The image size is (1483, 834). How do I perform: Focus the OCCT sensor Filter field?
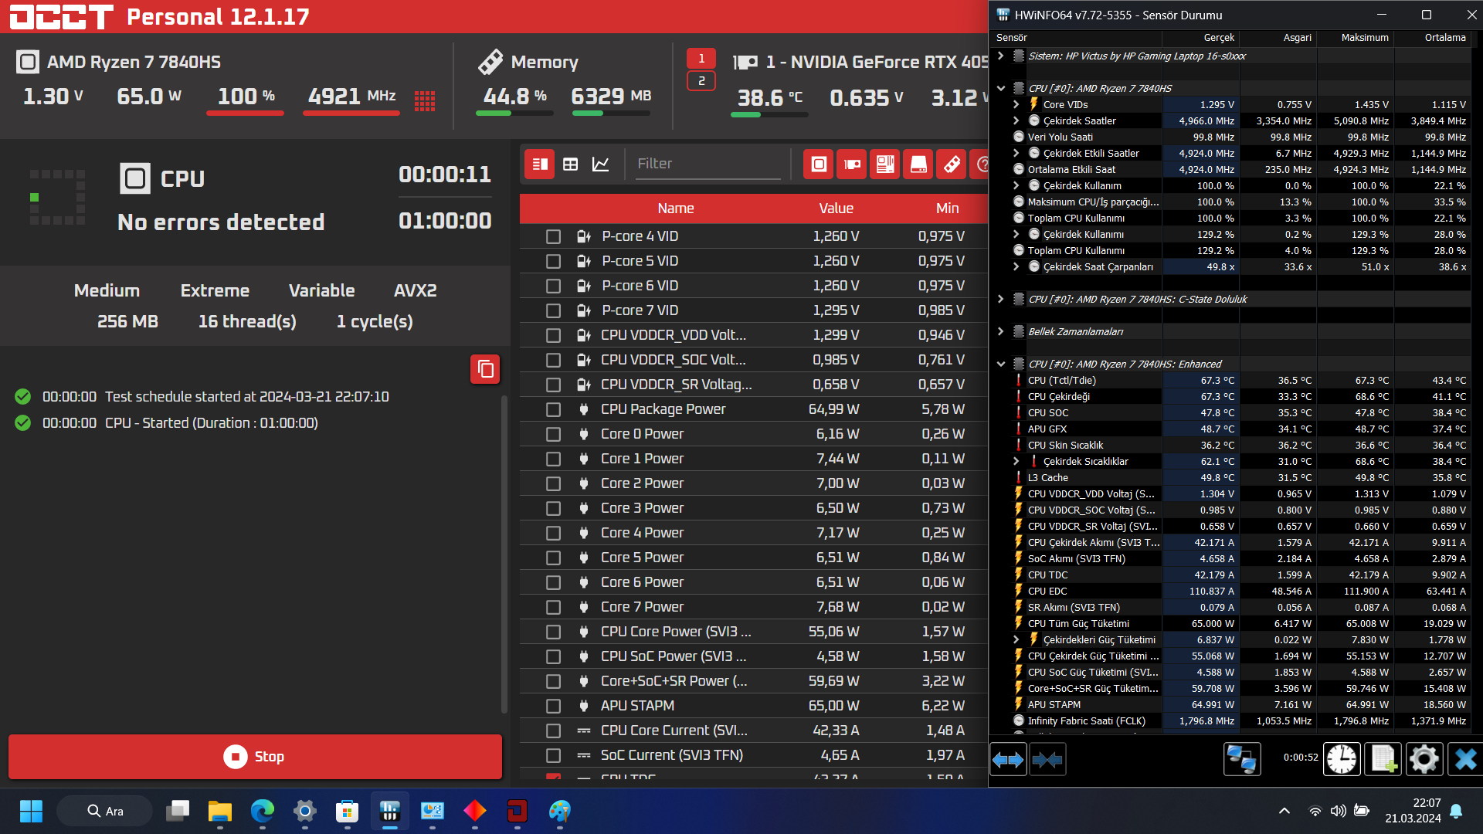point(708,164)
